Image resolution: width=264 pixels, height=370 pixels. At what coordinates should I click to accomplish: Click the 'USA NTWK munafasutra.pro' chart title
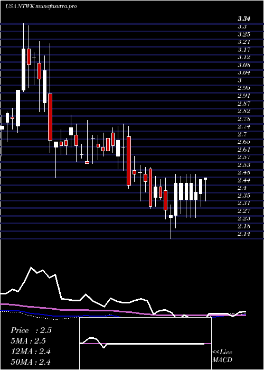[41, 6]
